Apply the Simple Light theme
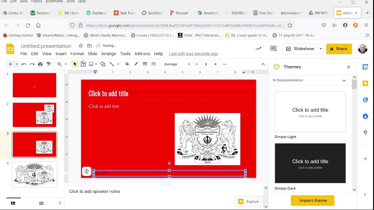This screenshot has height=210, width=374. point(310,112)
